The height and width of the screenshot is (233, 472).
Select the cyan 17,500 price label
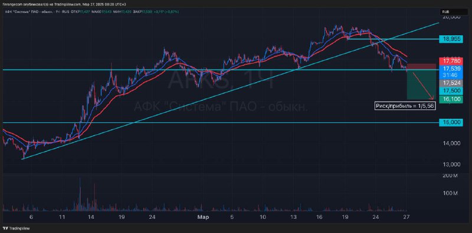(x=450, y=91)
